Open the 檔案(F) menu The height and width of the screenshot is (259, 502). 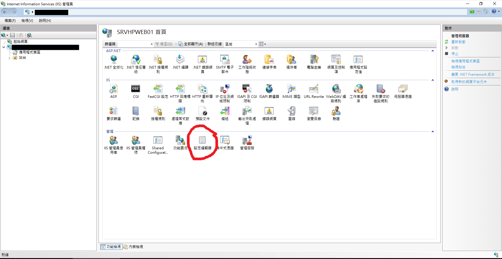click(x=10, y=21)
